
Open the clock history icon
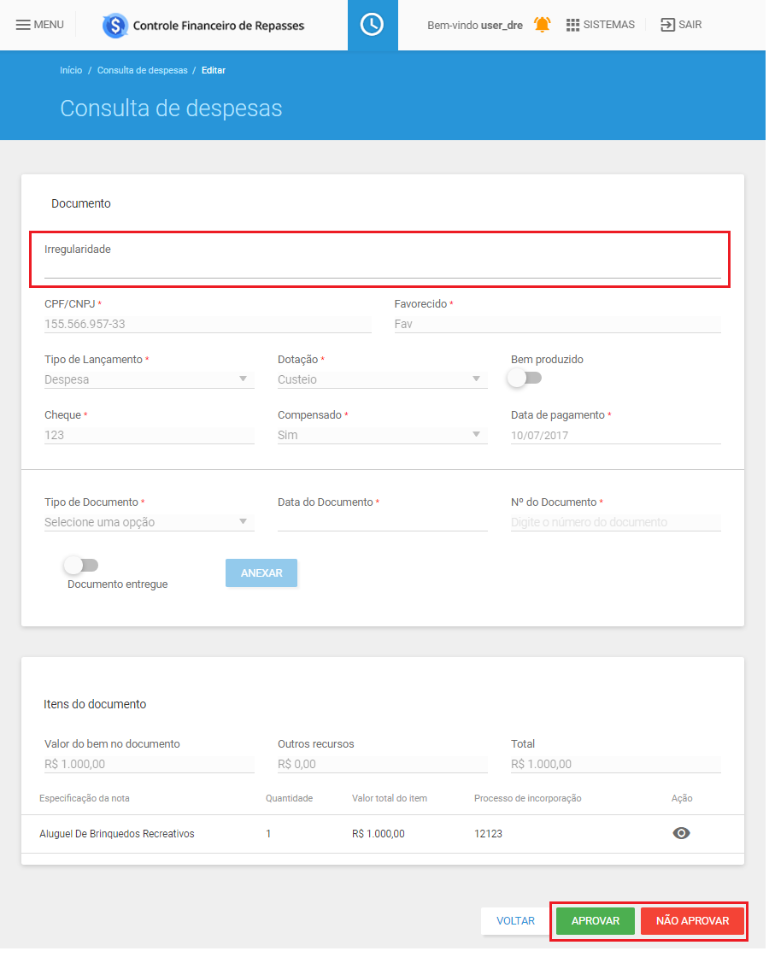click(x=373, y=25)
